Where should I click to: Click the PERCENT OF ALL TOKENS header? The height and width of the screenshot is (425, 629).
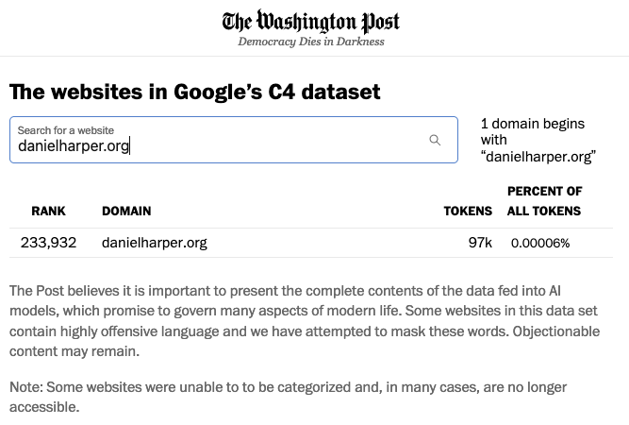point(544,201)
